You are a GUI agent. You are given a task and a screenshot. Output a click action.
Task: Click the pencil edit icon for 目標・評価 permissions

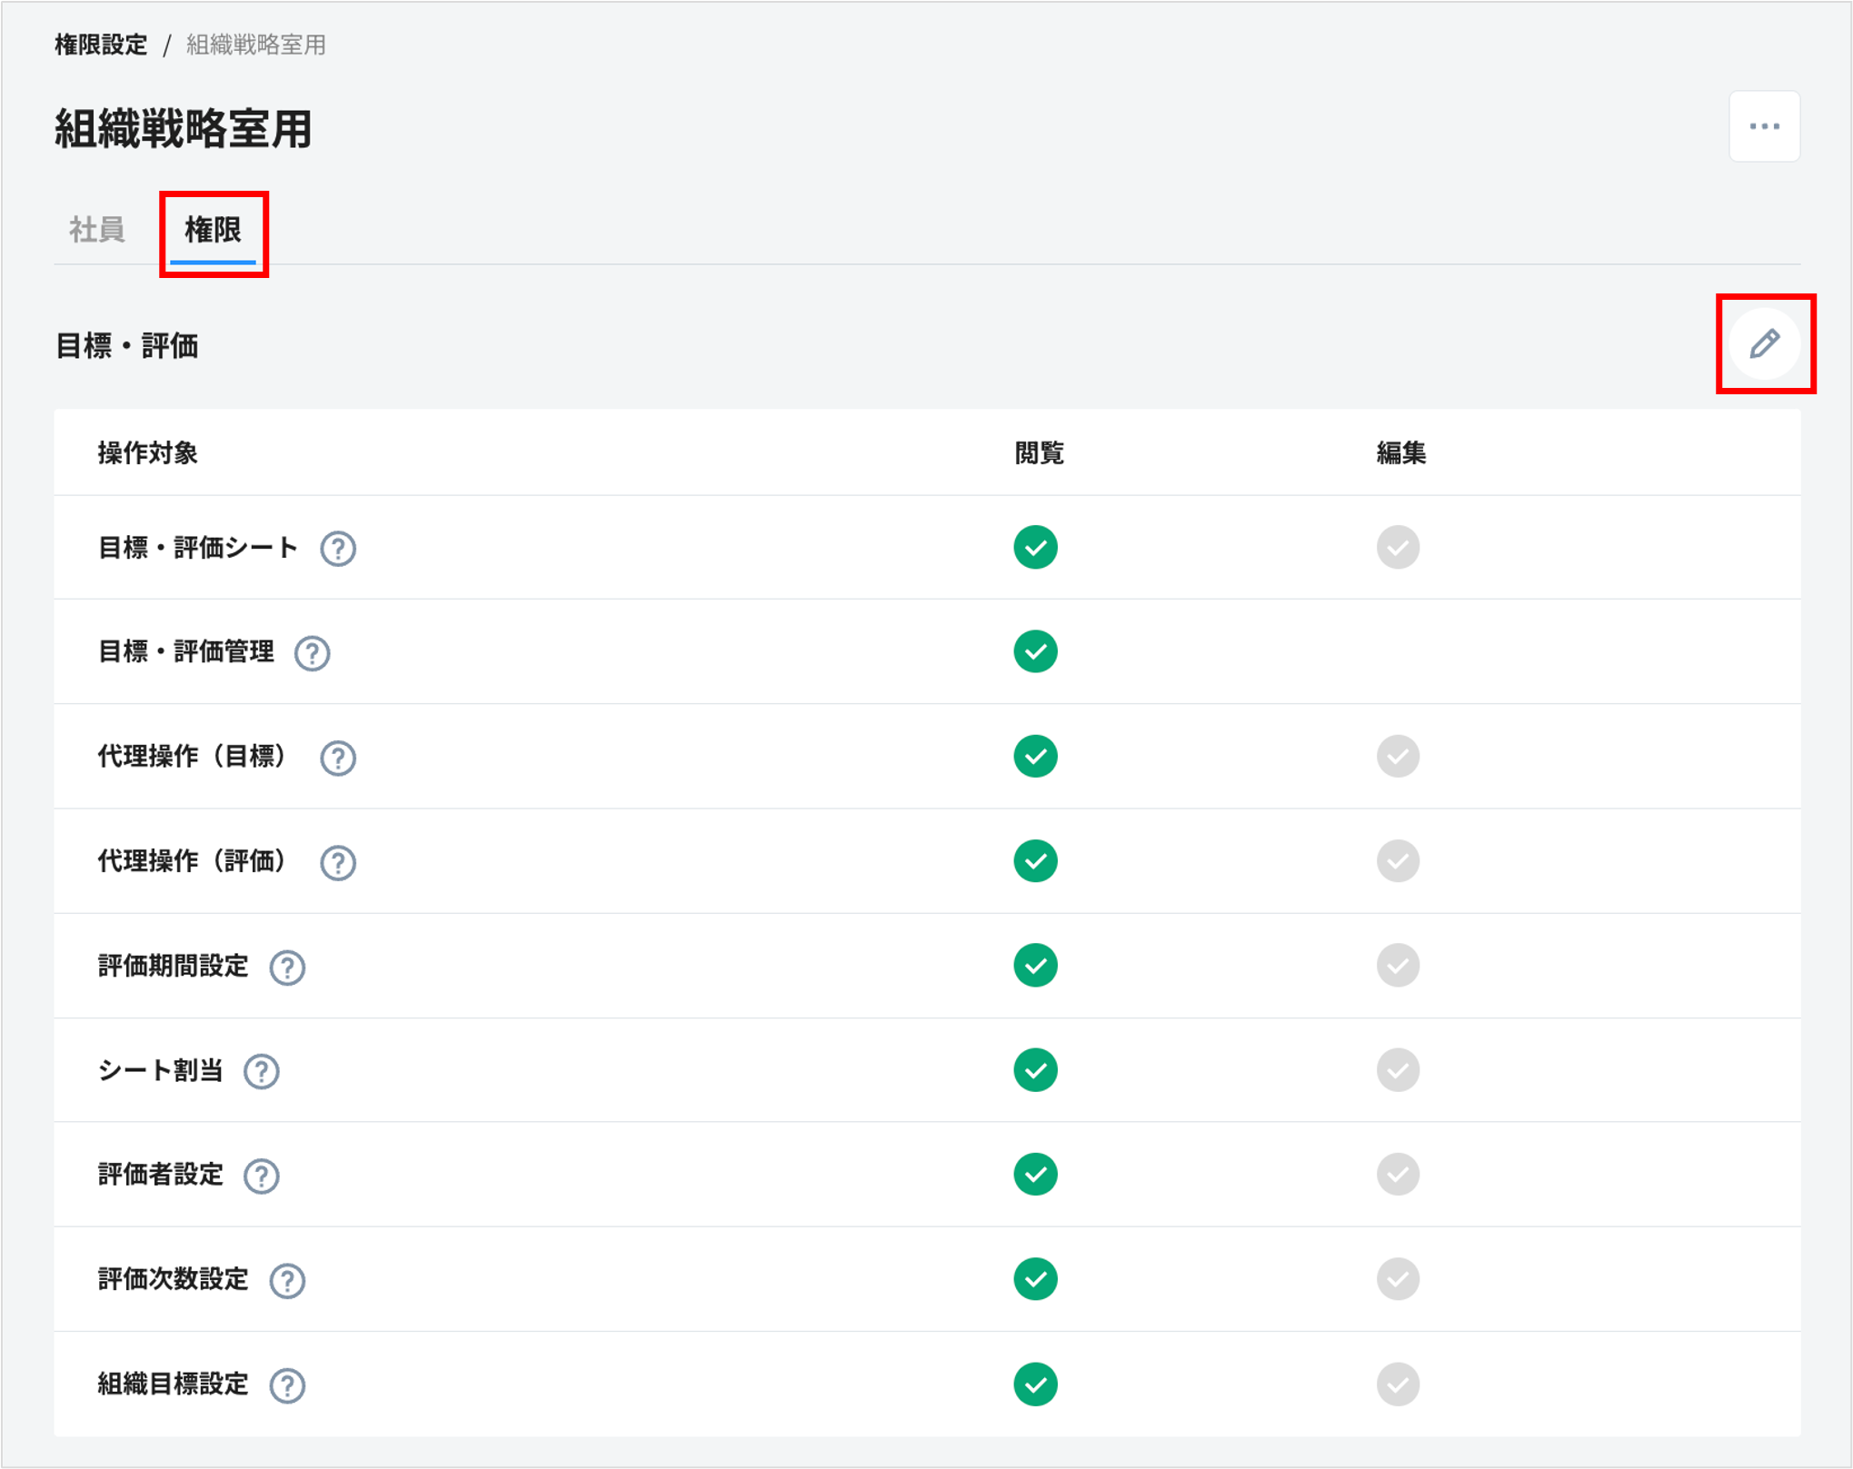pos(1764,344)
